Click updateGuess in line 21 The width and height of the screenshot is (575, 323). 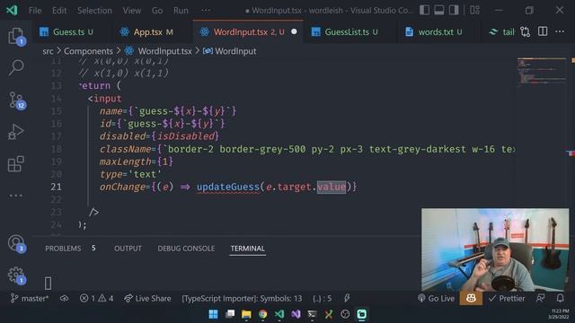tap(228, 187)
